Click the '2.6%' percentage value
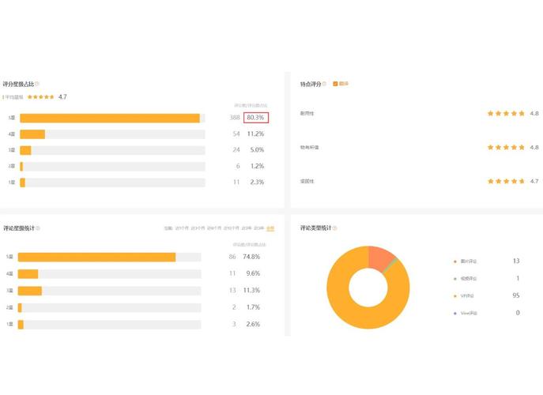 pos(253,325)
